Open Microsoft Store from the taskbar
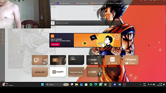166x93 pixels. point(86,84)
